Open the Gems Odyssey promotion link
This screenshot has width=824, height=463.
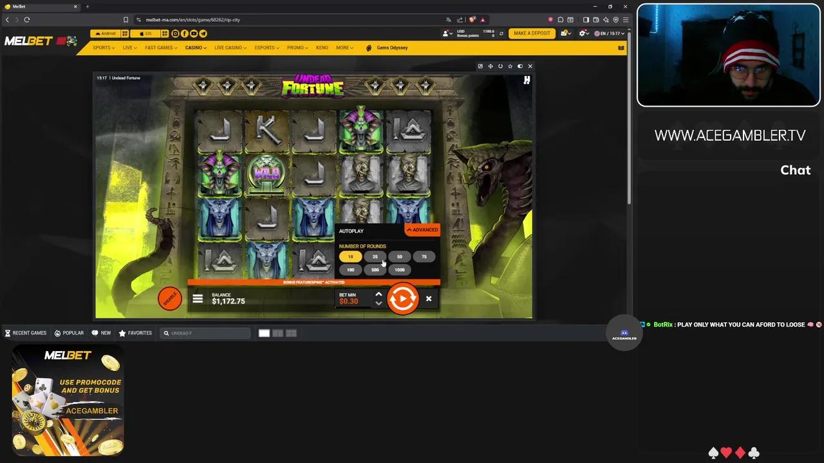tap(391, 48)
